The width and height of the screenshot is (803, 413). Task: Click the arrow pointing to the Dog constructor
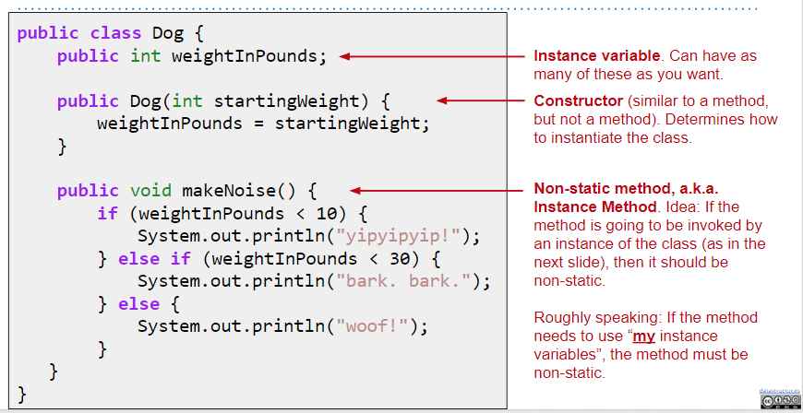tap(480, 100)
